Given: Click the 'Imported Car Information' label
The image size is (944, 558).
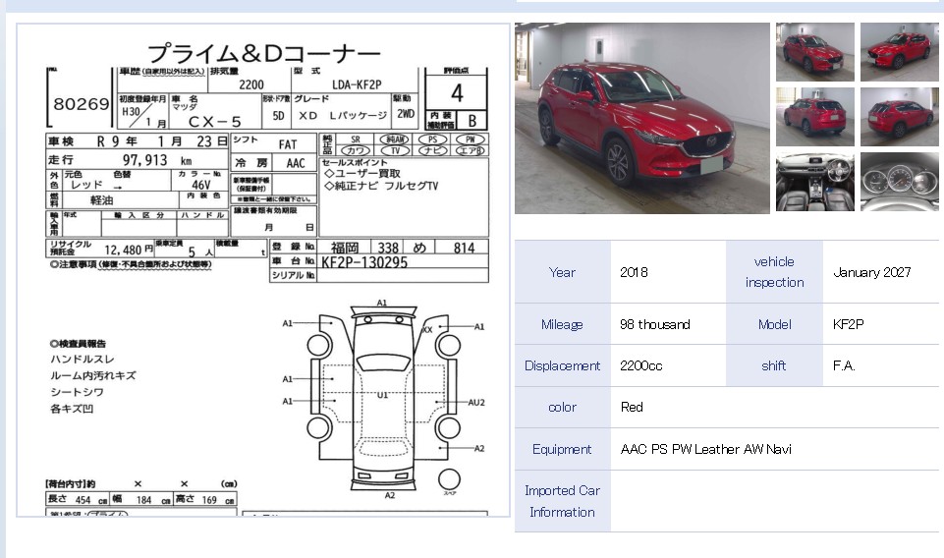Looking at the screenshot, I should tap(562, 501).
